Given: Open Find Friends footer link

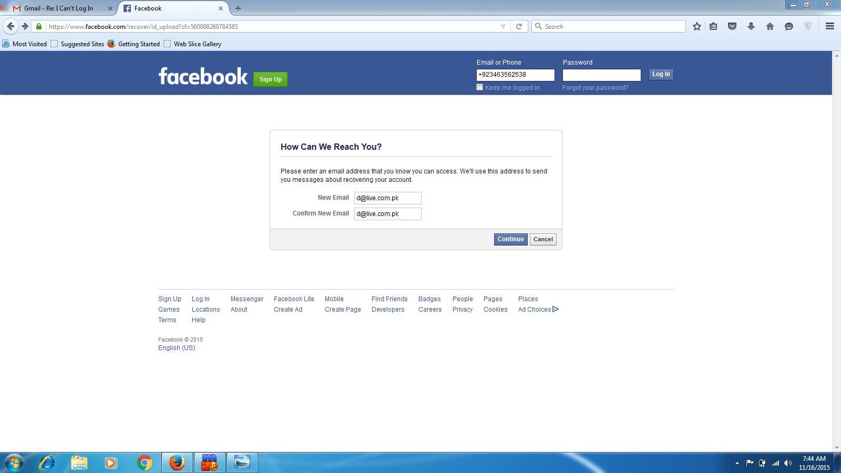Looking at the screenshot, I should point(389,299).
